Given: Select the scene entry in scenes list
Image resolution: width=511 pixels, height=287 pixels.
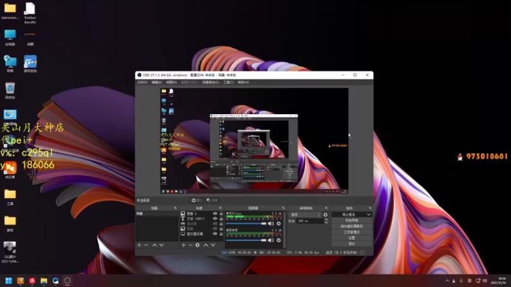Looking at the screenshot, I should coord(156,214).
